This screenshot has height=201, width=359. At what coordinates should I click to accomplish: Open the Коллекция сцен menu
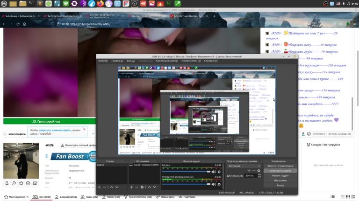pyautogui.click(x=167, y=61)
